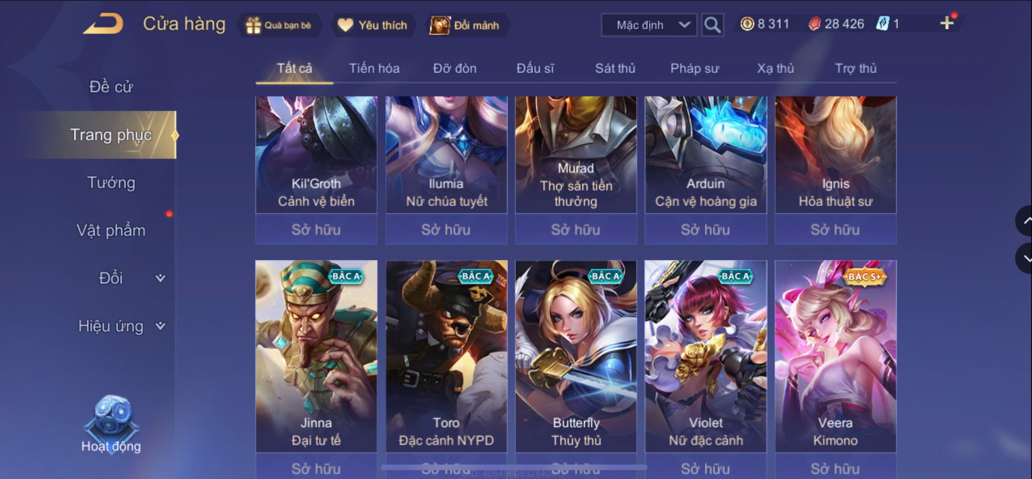1032x479 pixels.
Task: Click the upward arrow side button
Action: pos(1024,221)
